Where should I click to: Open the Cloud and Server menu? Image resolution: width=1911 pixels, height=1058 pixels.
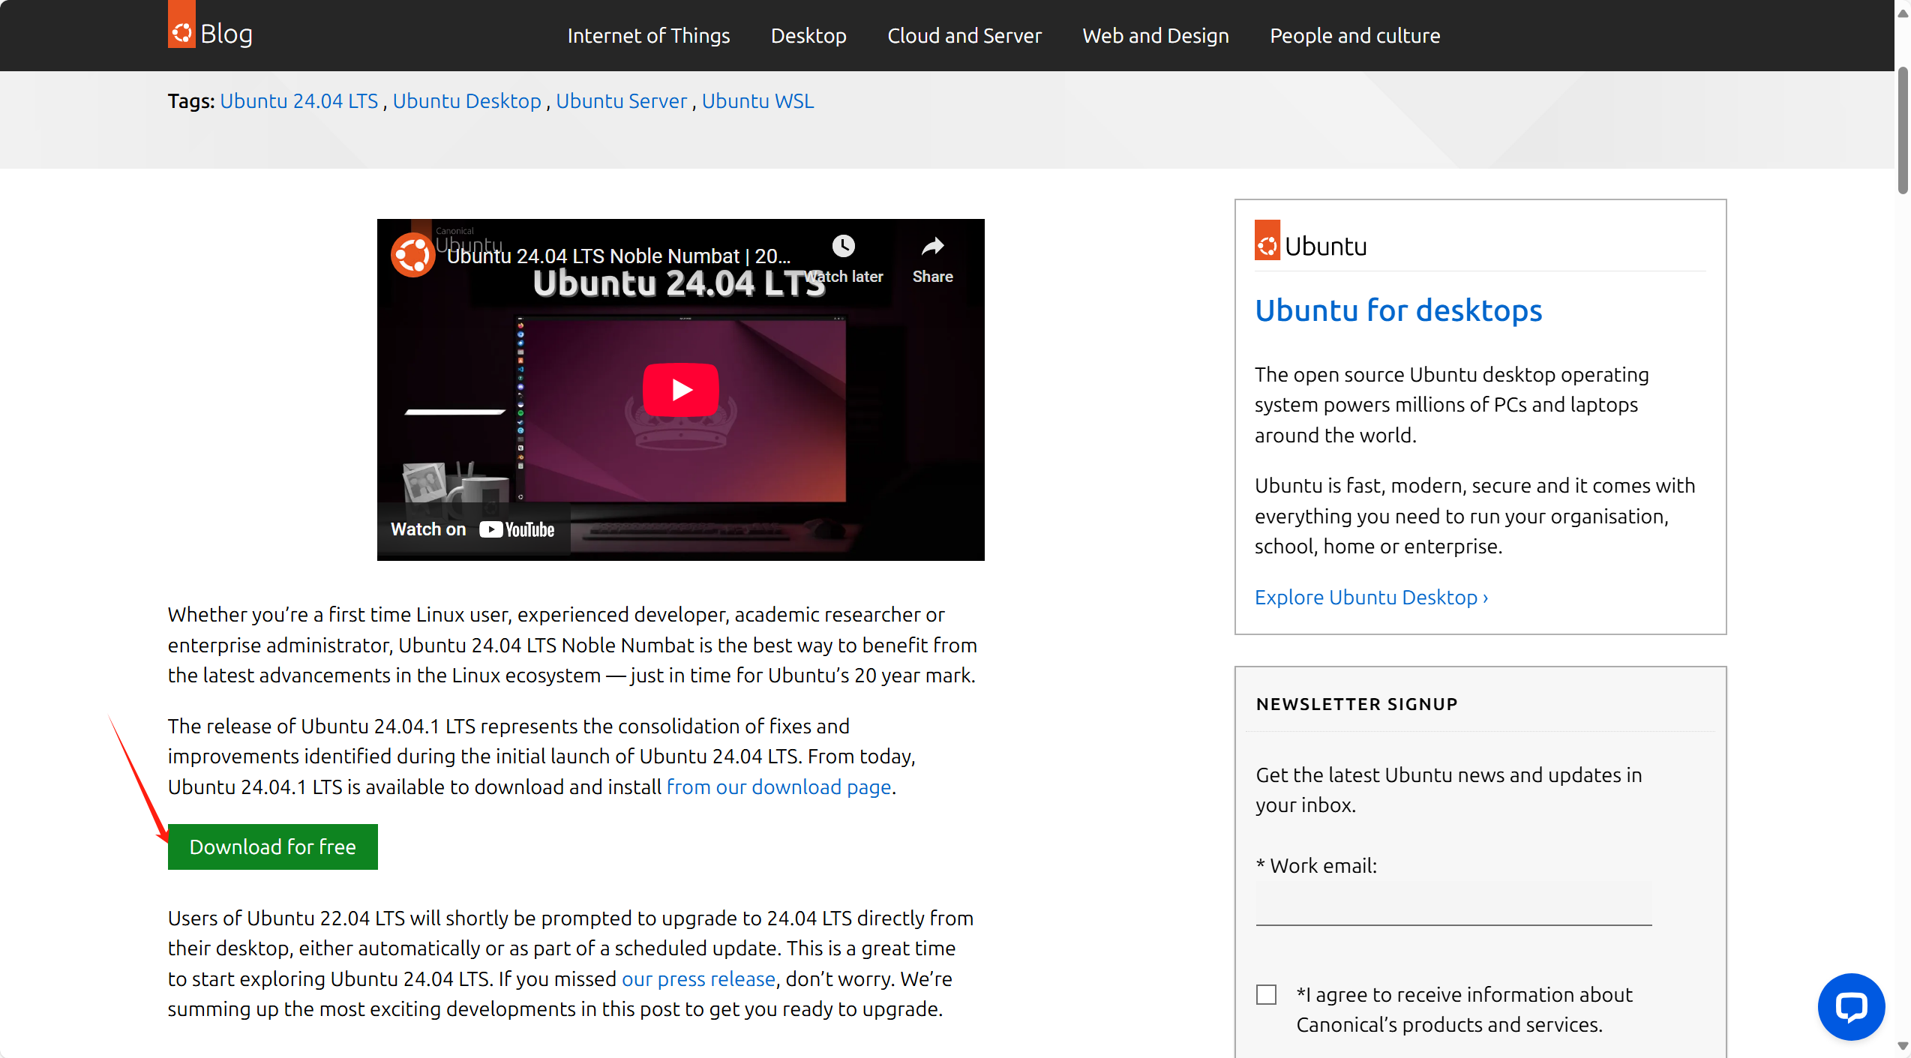(964, 35)
